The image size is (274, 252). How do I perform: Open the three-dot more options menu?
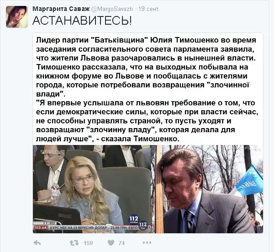(x=147, y=243)
